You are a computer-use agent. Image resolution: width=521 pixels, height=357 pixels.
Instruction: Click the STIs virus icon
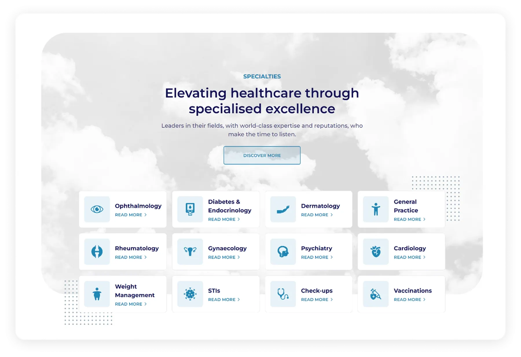click(x=190, y=294)
